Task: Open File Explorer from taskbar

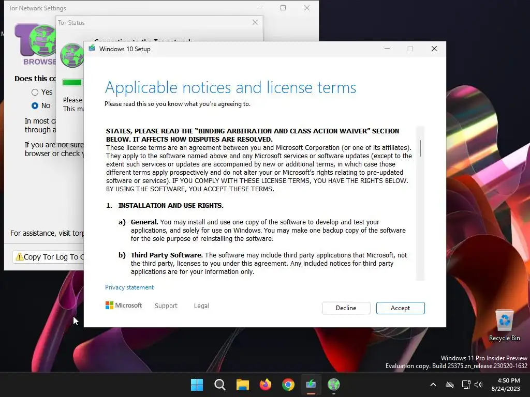Action: [x=242, y=385]
